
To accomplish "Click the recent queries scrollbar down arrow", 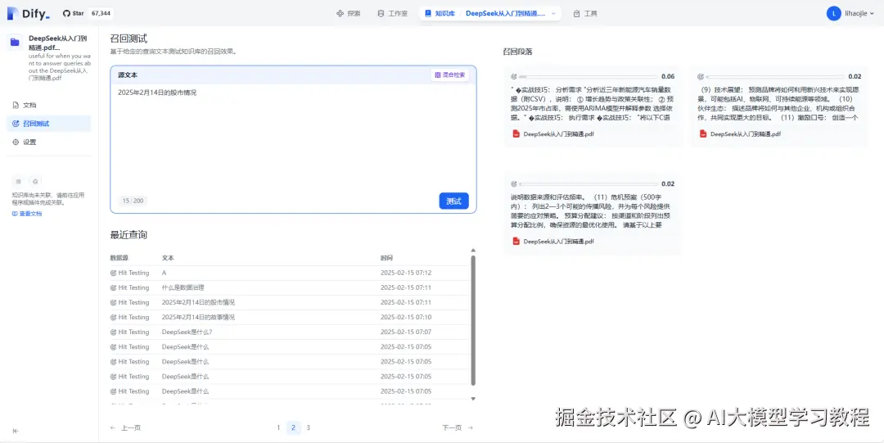I will tap(473, 399).
